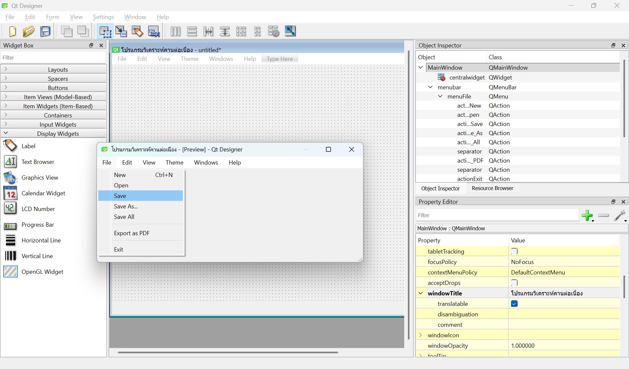629x369 pixels.
Task: Click the Open Form folder icon
Action: click(x=29, y=31)
